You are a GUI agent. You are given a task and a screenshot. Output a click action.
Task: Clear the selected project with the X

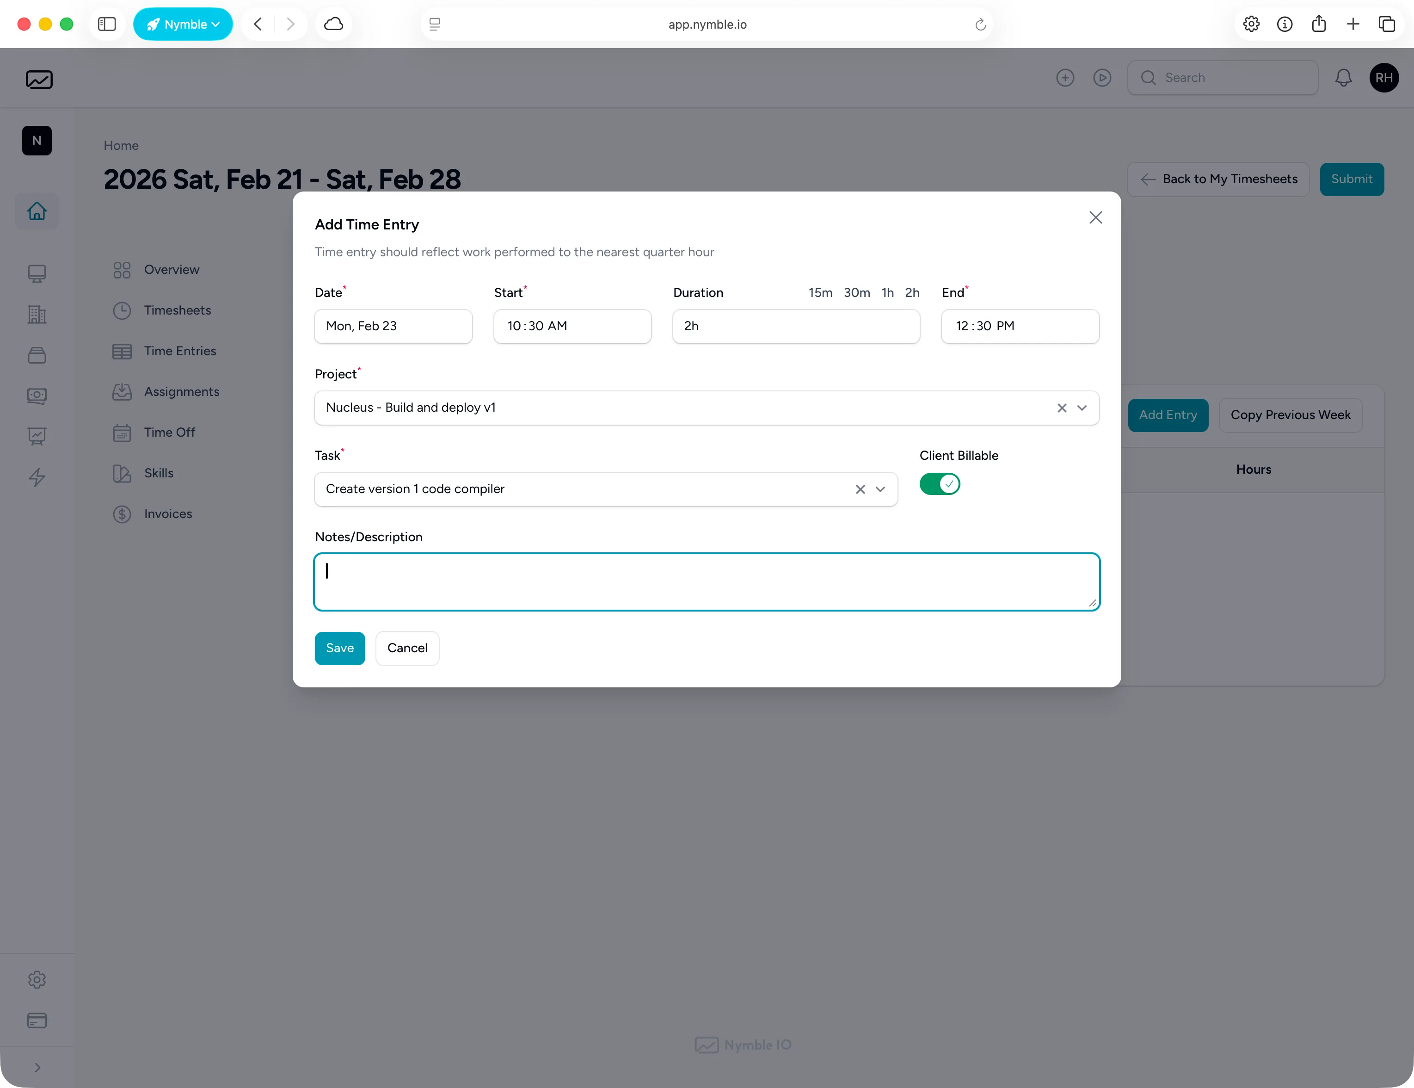[x=1061, y=408]
